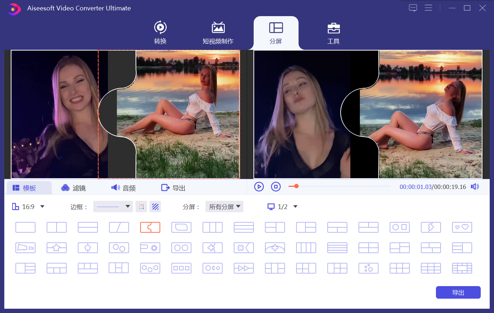Toggle the striped border pattern button

pos(155,207)
